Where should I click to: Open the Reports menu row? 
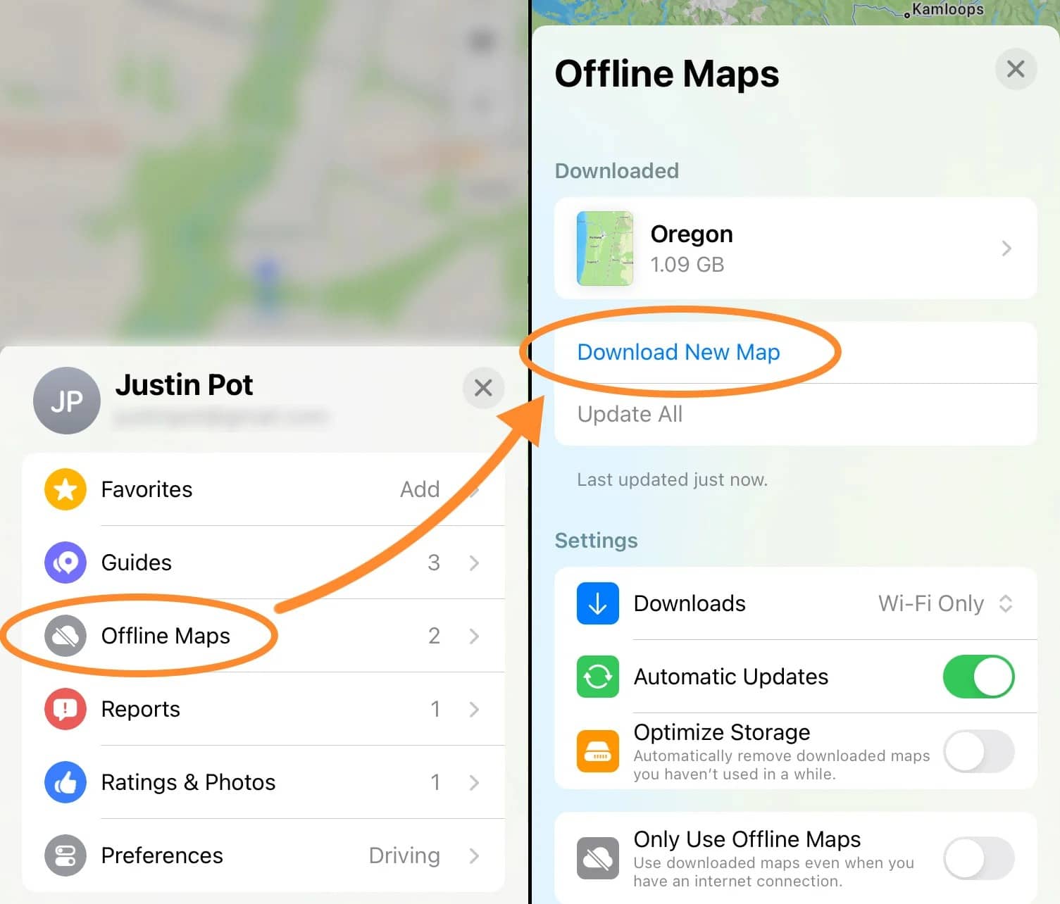[263, 709]
